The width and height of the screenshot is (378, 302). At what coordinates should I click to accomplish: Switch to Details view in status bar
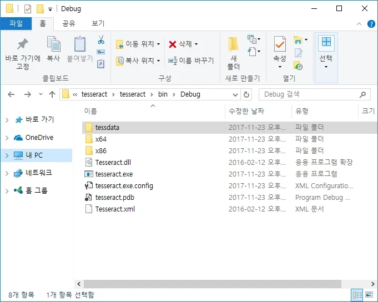(x=356, y=295)
